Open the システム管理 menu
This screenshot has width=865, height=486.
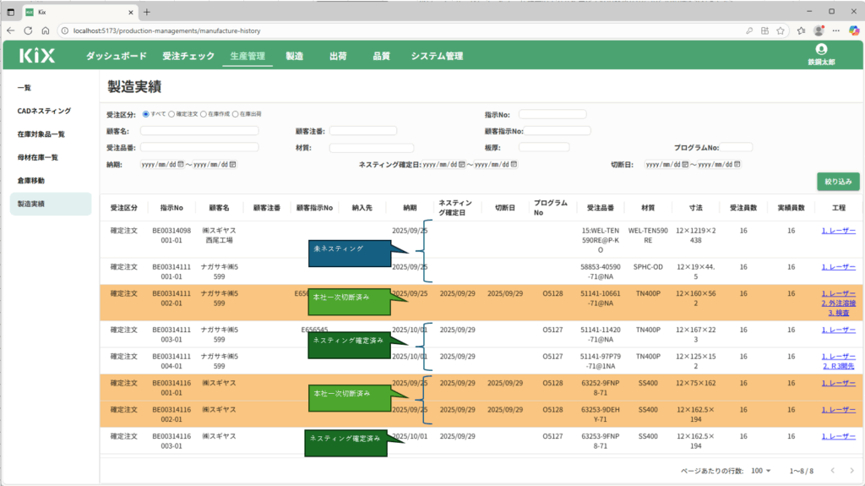click(437, 57)
